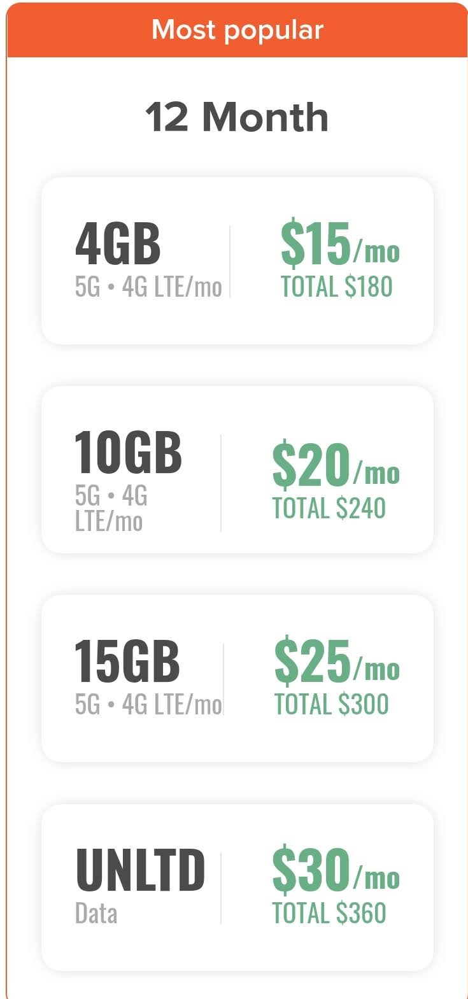Click the orange Most popular banner
This screenshot has height=999, width=468.
click(237, 31)
